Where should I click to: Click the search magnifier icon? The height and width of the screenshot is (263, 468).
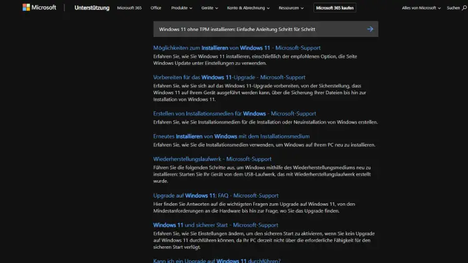(464, 8)
